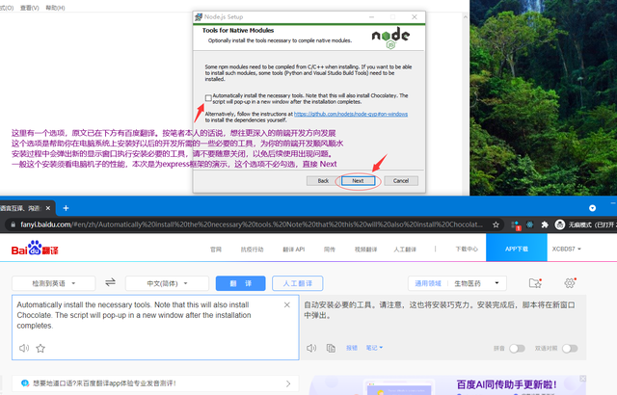Screen dimensions: 617x395
Task: Close the 百度AI同传助手 ad banner
Action: pos(582,379)
